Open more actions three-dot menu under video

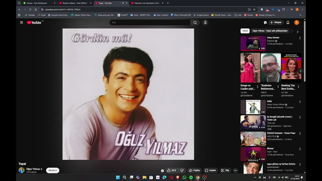pos(235,170)
